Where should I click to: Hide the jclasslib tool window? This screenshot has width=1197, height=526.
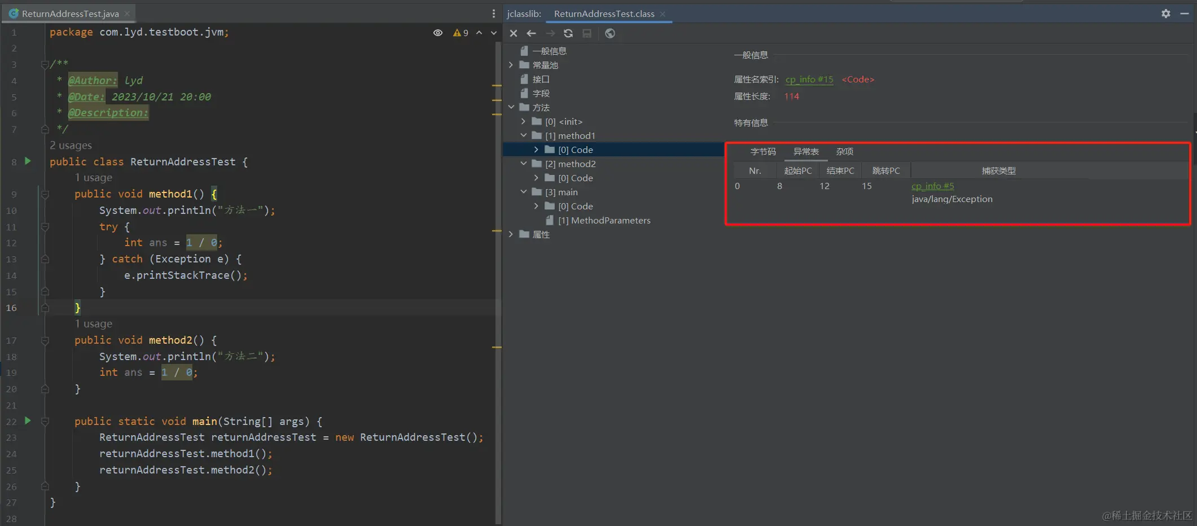click(x=1185, y=14)
